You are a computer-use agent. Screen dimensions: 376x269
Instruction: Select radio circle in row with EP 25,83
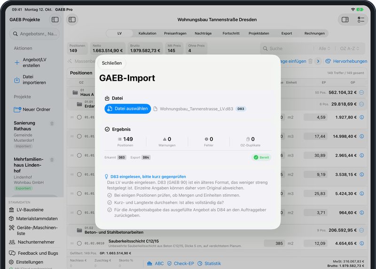(79, 193)
